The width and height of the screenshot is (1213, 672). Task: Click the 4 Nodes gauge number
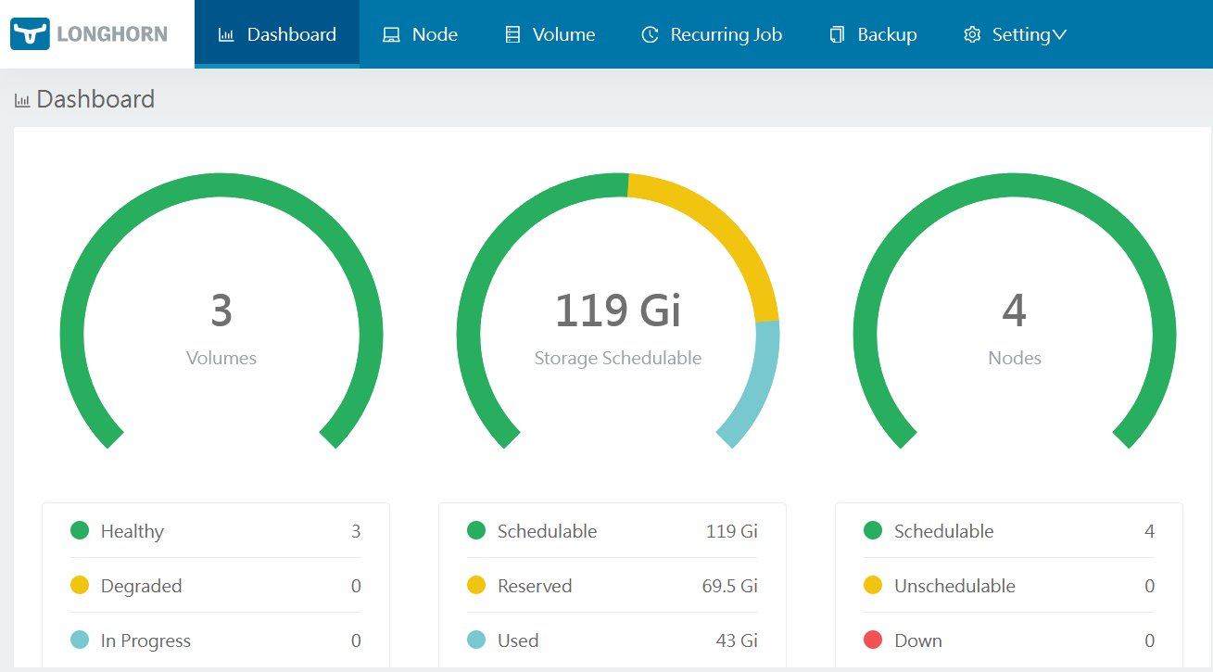pos(1014,311)
